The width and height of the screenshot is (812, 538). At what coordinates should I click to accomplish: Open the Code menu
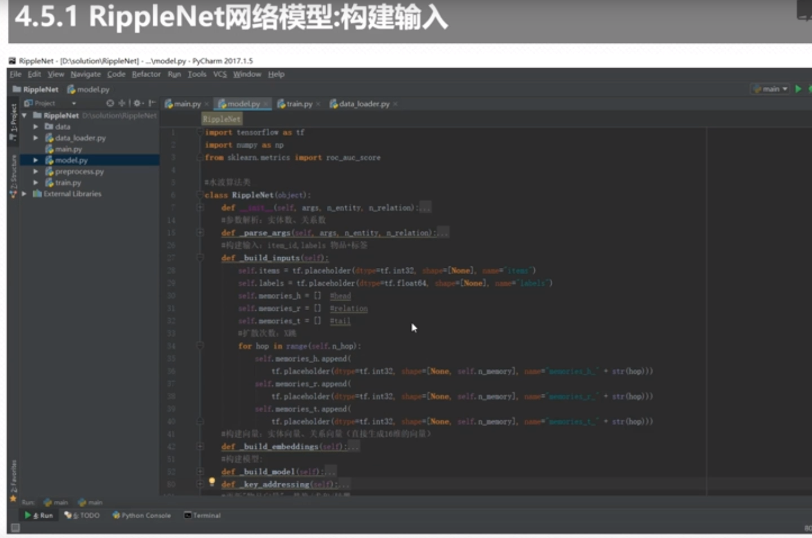(x=116, y=74)
